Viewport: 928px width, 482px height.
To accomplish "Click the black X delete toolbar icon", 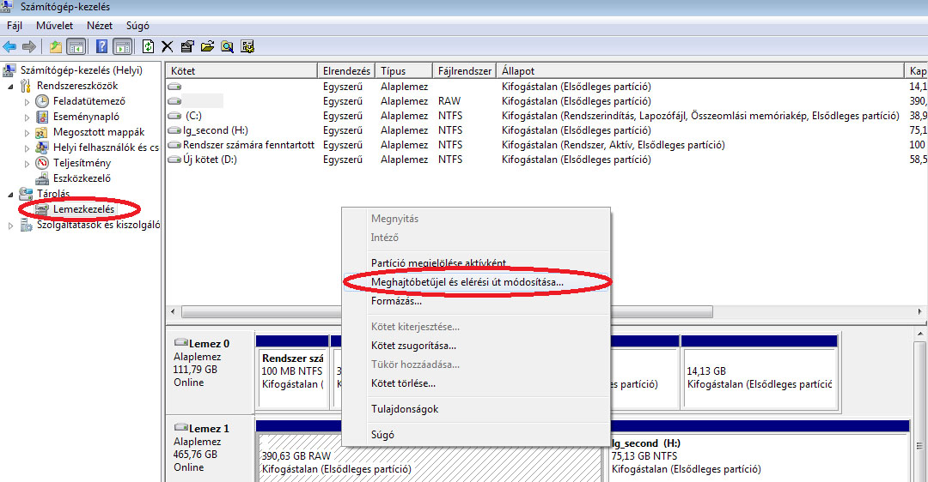I will 168,46.
